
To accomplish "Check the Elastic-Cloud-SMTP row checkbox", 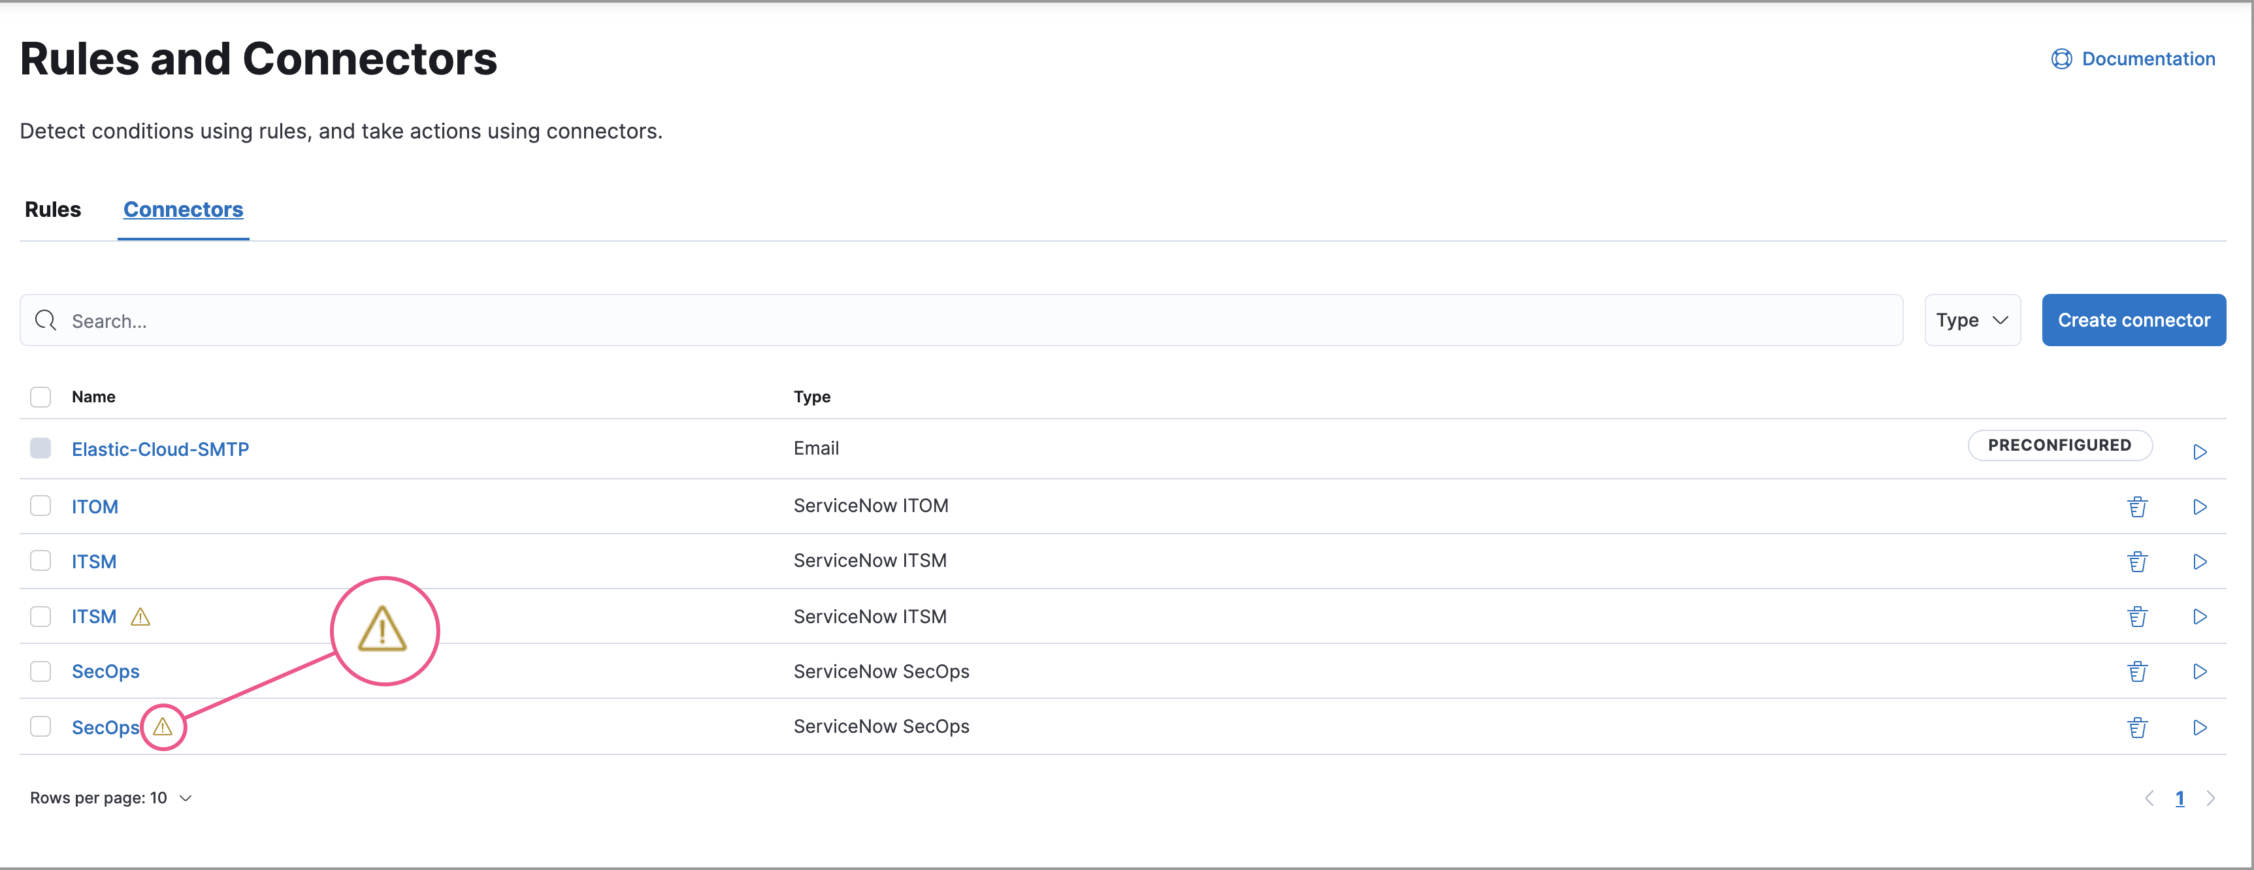I will pos(41,447).
